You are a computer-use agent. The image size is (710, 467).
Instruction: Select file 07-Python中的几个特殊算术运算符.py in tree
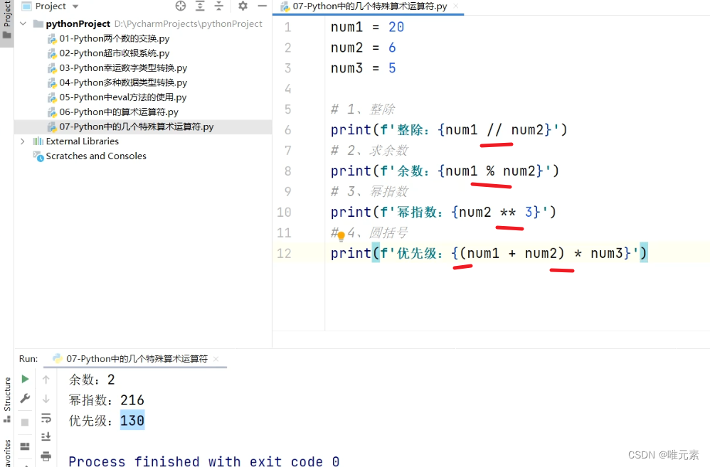tap(137, 127)
